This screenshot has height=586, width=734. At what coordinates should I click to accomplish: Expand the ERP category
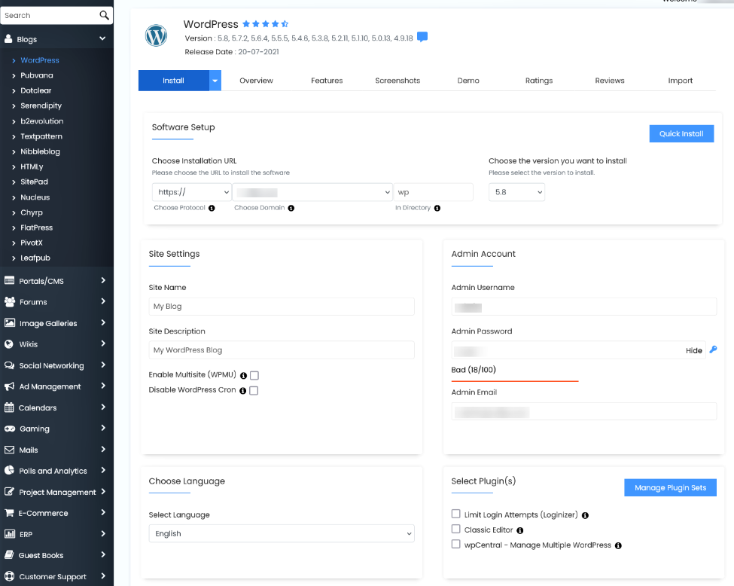[x=103, y=533]
